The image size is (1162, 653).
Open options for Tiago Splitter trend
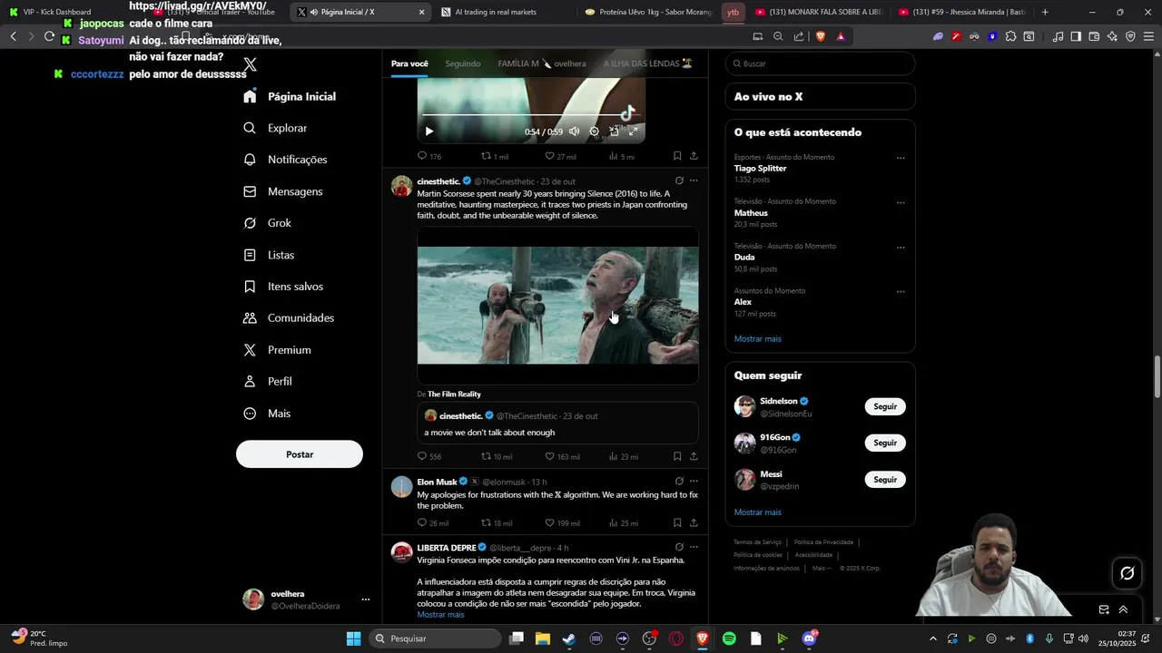tap(901, 158)
